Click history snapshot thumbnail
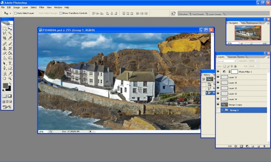The image size is (271, 162). pos(210,79)
